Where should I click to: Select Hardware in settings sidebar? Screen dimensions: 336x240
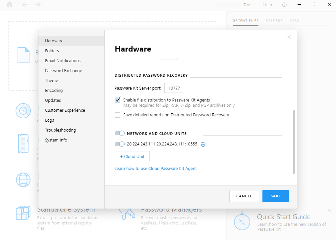coord(71,41)
